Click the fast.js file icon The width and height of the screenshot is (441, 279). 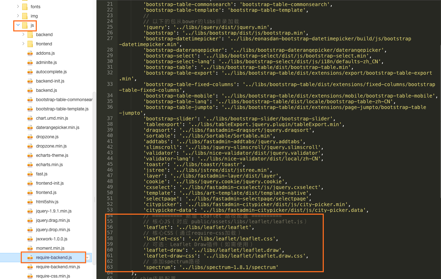pos(30,174)
